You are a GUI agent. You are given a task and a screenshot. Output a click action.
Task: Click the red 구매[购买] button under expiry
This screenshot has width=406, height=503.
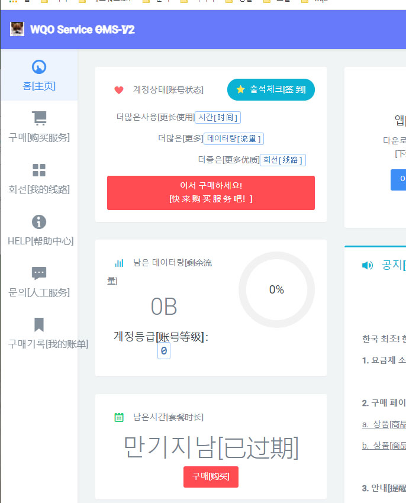(x=211, y=477)
